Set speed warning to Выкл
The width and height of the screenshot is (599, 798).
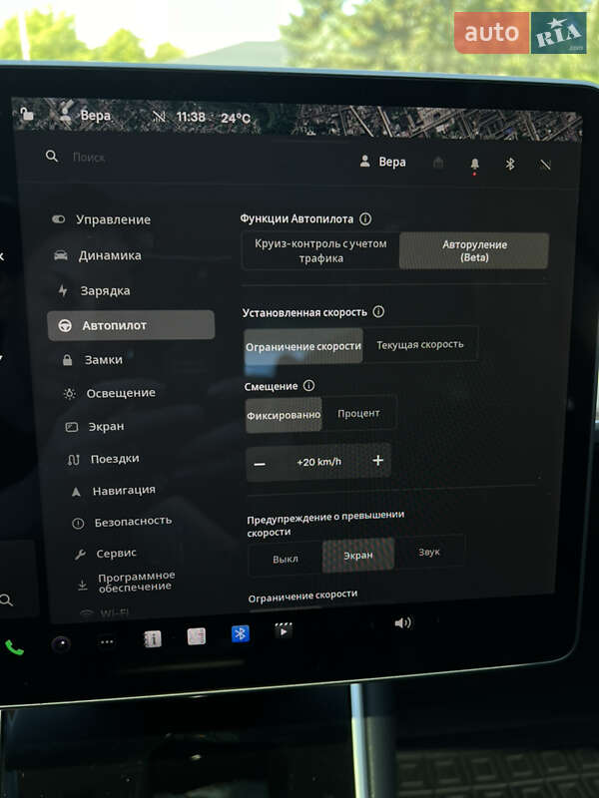point(286,559)
